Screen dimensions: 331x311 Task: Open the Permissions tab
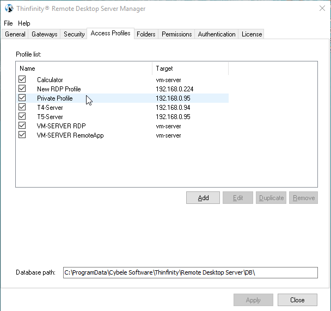[177, 34]
